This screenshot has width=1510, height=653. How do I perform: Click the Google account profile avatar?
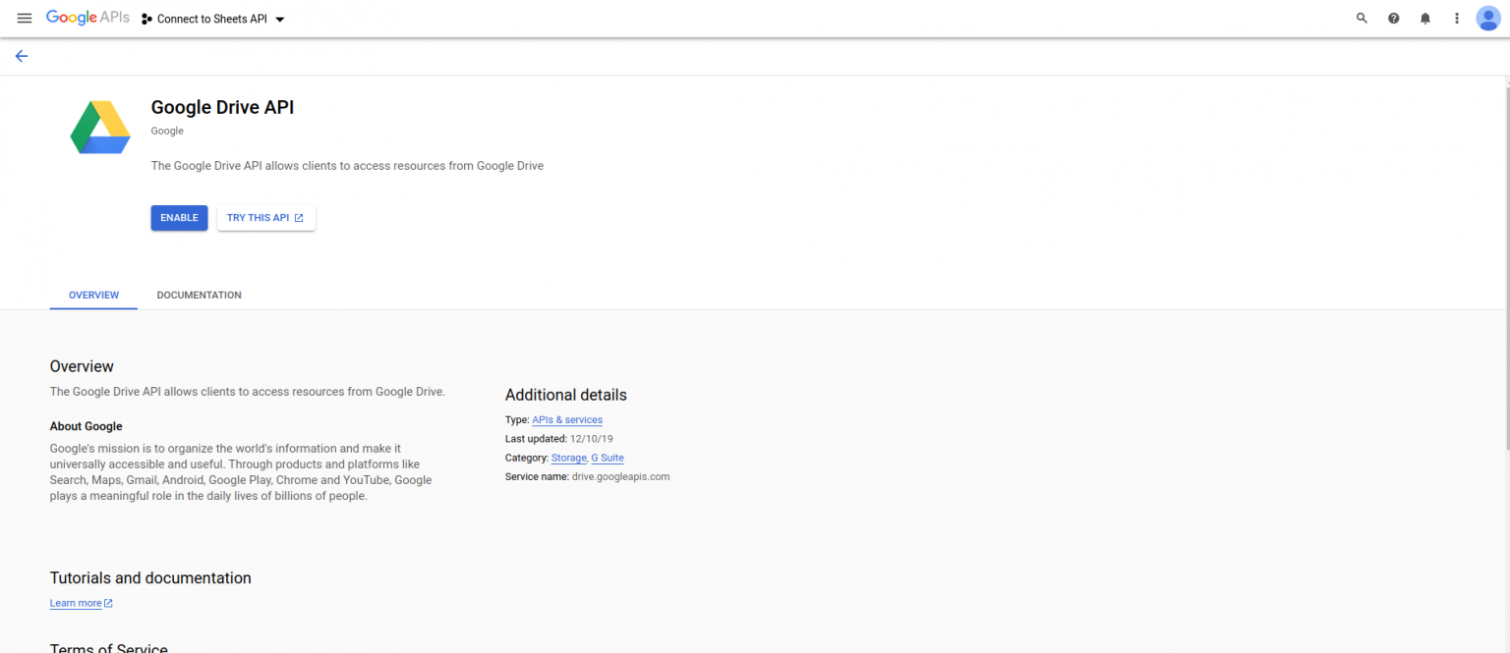tap(1488, 18)
